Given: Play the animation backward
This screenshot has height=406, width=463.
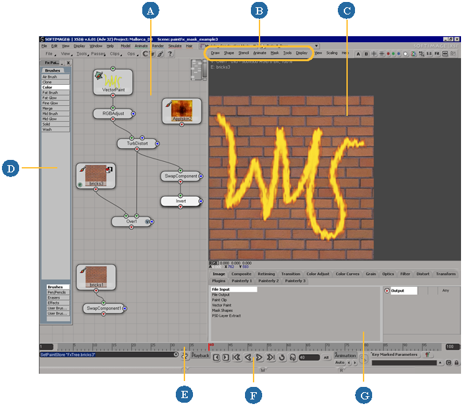Looking at the screenshot, I should (x=248, y=357).
